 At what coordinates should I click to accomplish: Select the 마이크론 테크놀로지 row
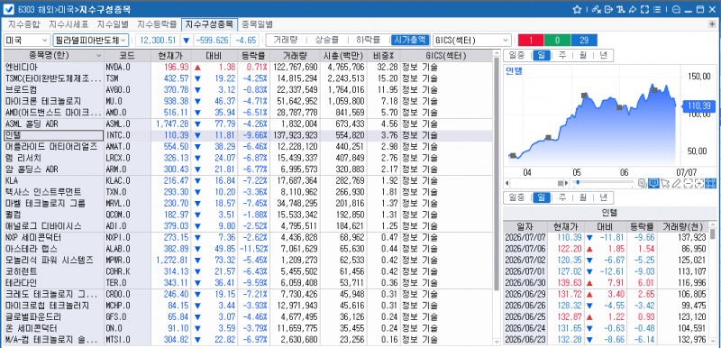249,101
